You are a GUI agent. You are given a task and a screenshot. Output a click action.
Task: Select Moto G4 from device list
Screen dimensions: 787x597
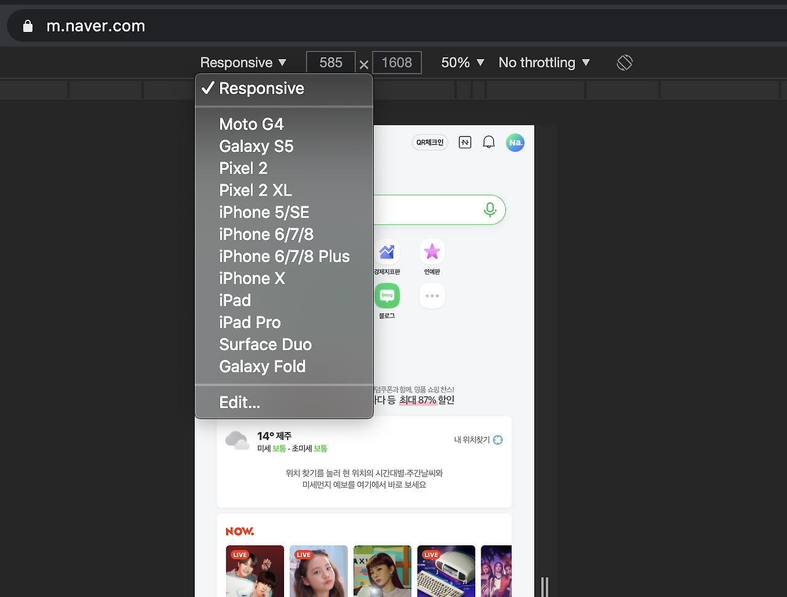pos(284,124)
